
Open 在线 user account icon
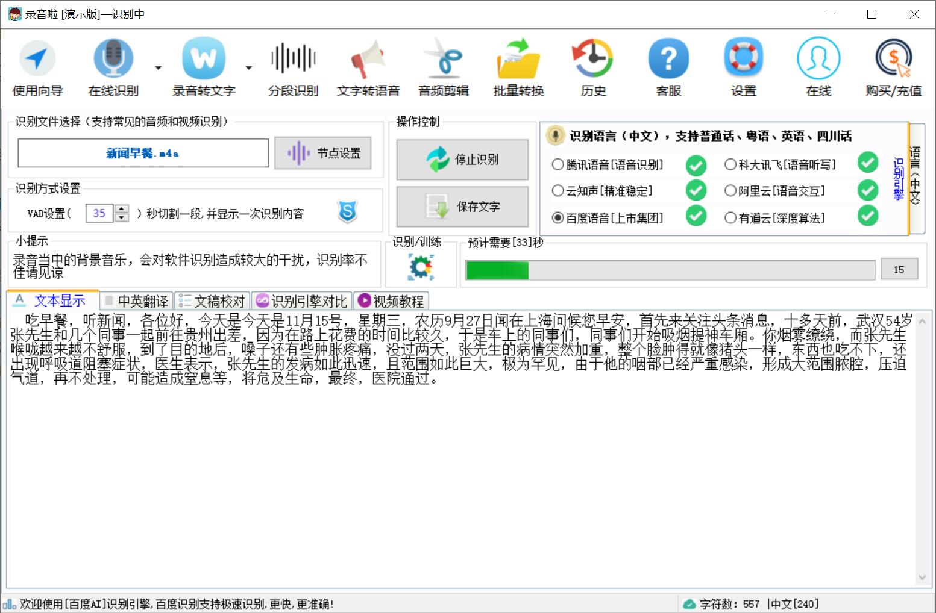818,67
